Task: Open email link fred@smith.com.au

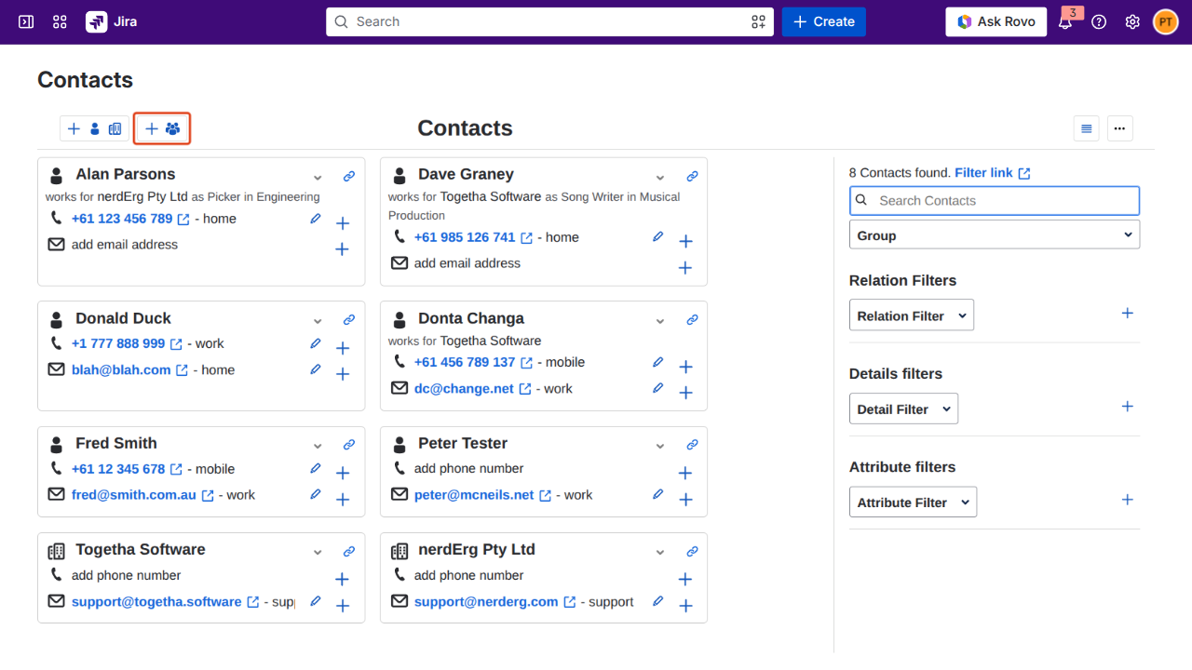Action: pos(134,495)
